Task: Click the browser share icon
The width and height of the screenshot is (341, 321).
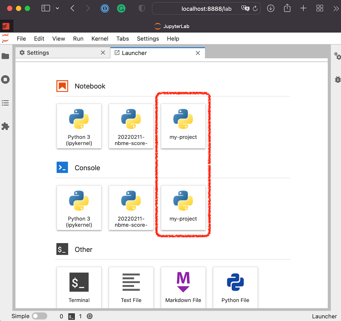Action: point(287,8)
